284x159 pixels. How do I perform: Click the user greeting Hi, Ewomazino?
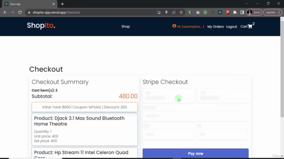click(x=189, y=26)
